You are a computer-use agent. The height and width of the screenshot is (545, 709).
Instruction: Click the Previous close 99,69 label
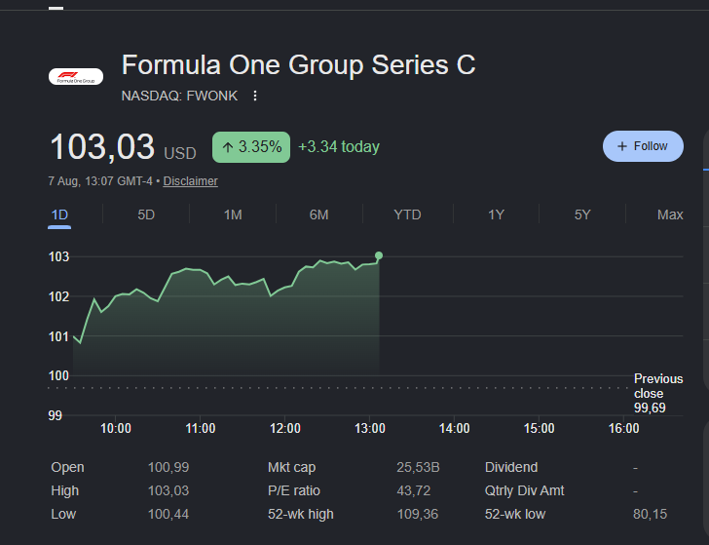pos(658,393)
